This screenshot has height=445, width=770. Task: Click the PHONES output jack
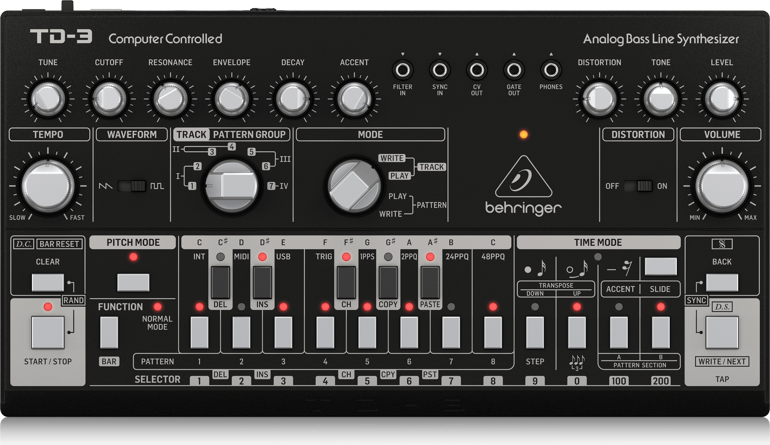551,70
